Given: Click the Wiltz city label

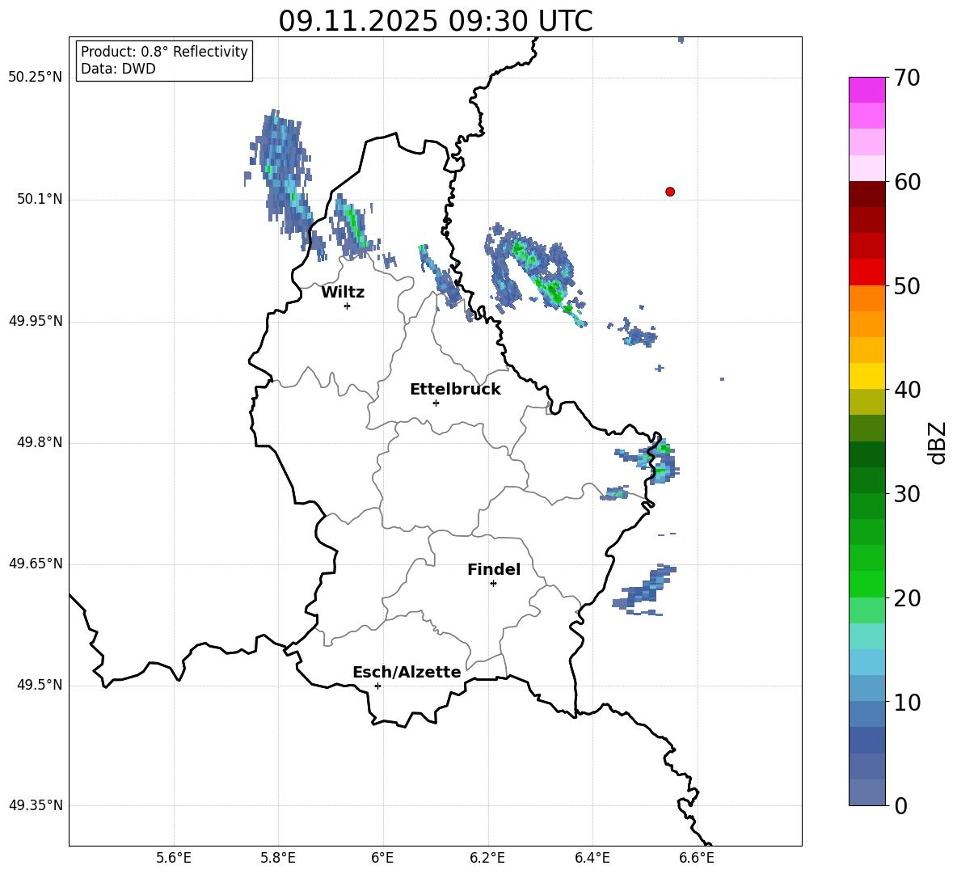Looking at the screenshot, I should click(x=343, y=293).
